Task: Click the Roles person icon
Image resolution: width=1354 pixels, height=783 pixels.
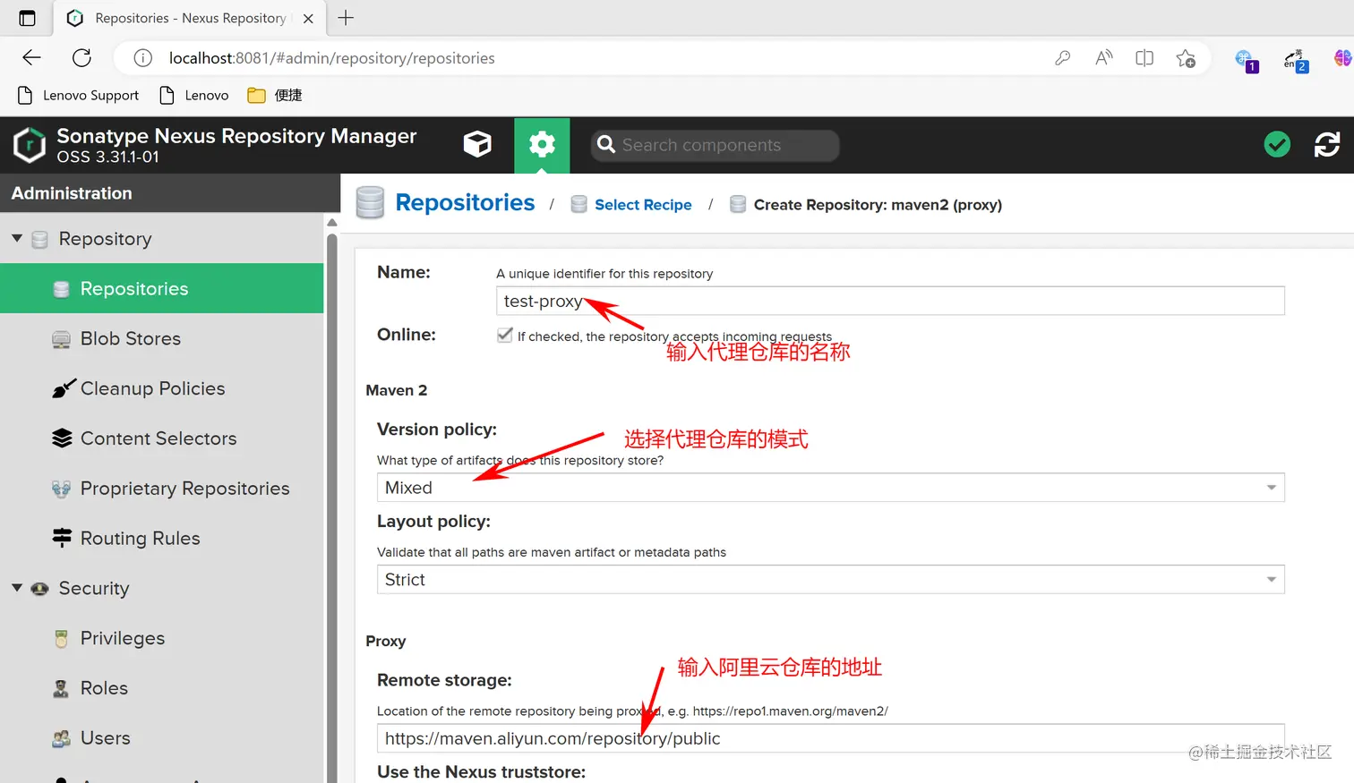Action: coord(61,689)
